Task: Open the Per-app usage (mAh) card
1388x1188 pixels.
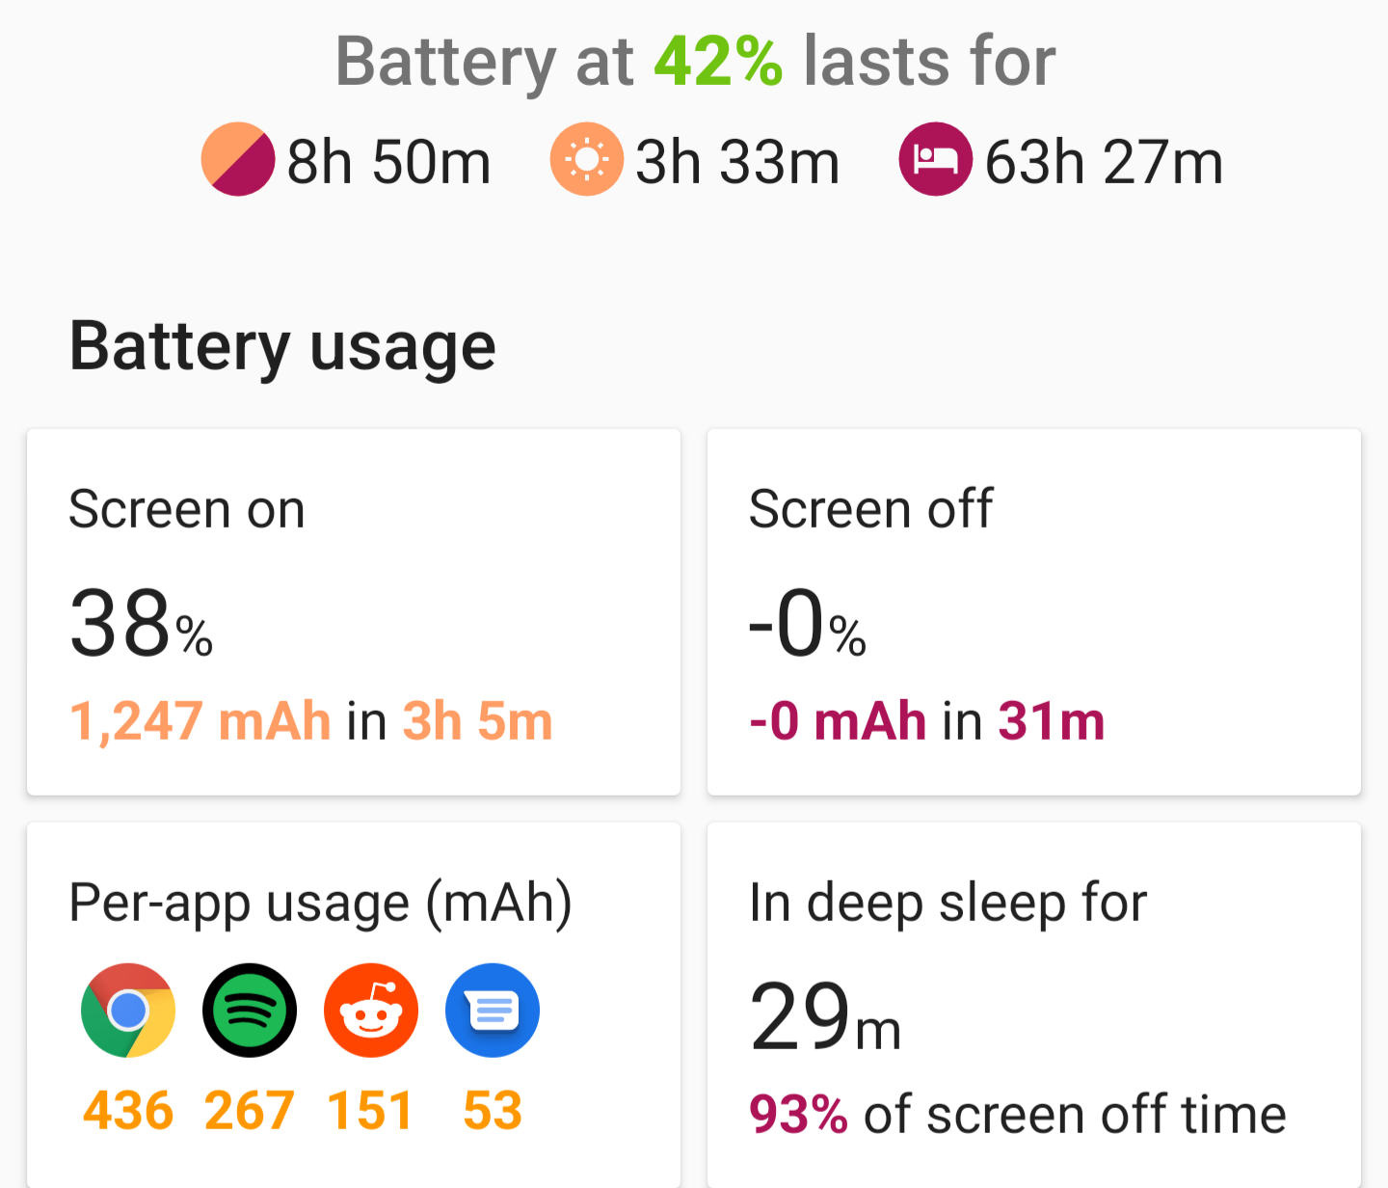Action: [354, 1005]
